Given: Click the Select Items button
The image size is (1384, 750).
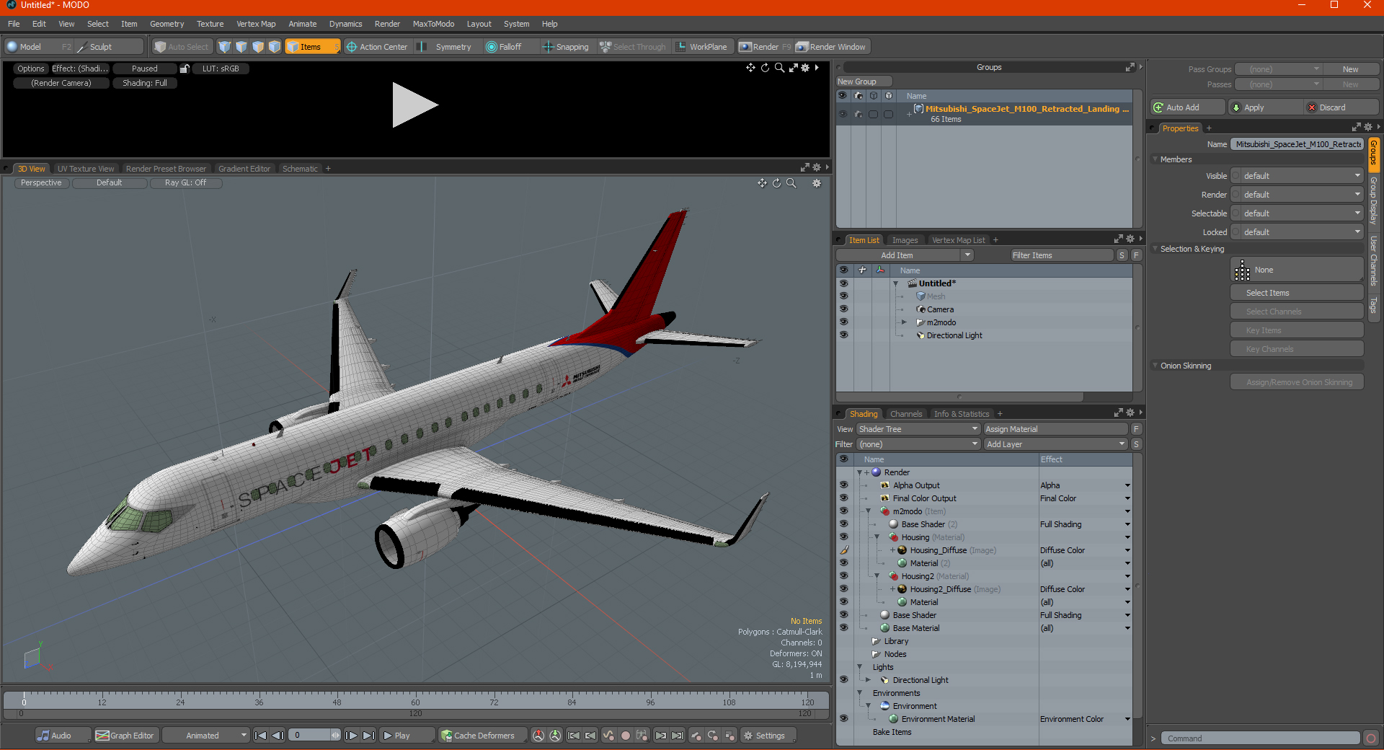Looking at the screenshot, I should point(1296,293).
